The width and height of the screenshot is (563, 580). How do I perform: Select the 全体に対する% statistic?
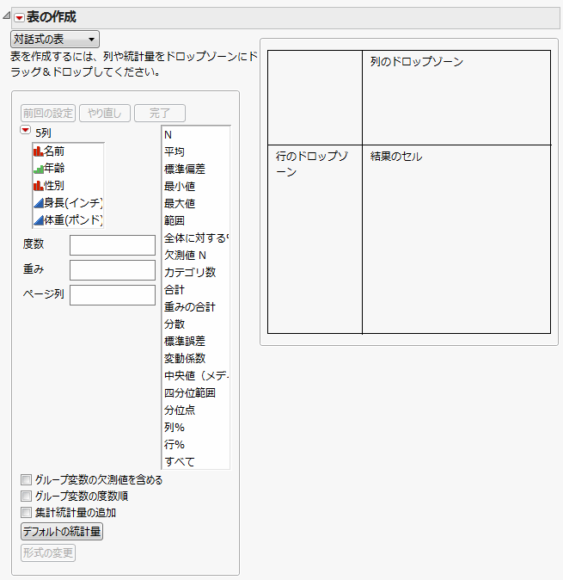[196, 238]
